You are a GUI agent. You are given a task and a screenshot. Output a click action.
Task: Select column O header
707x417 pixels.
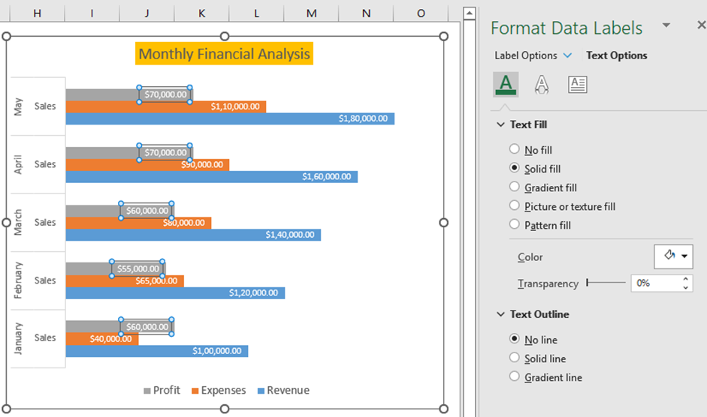pos(421,13)
